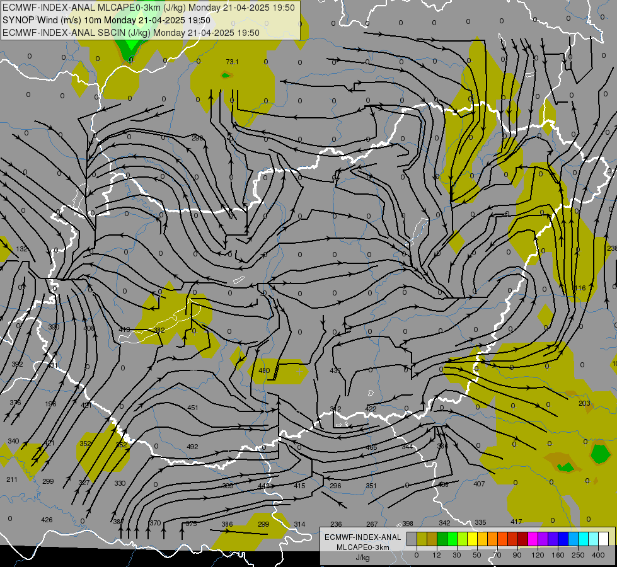Click the legend tick label 160

pos(558,555)
